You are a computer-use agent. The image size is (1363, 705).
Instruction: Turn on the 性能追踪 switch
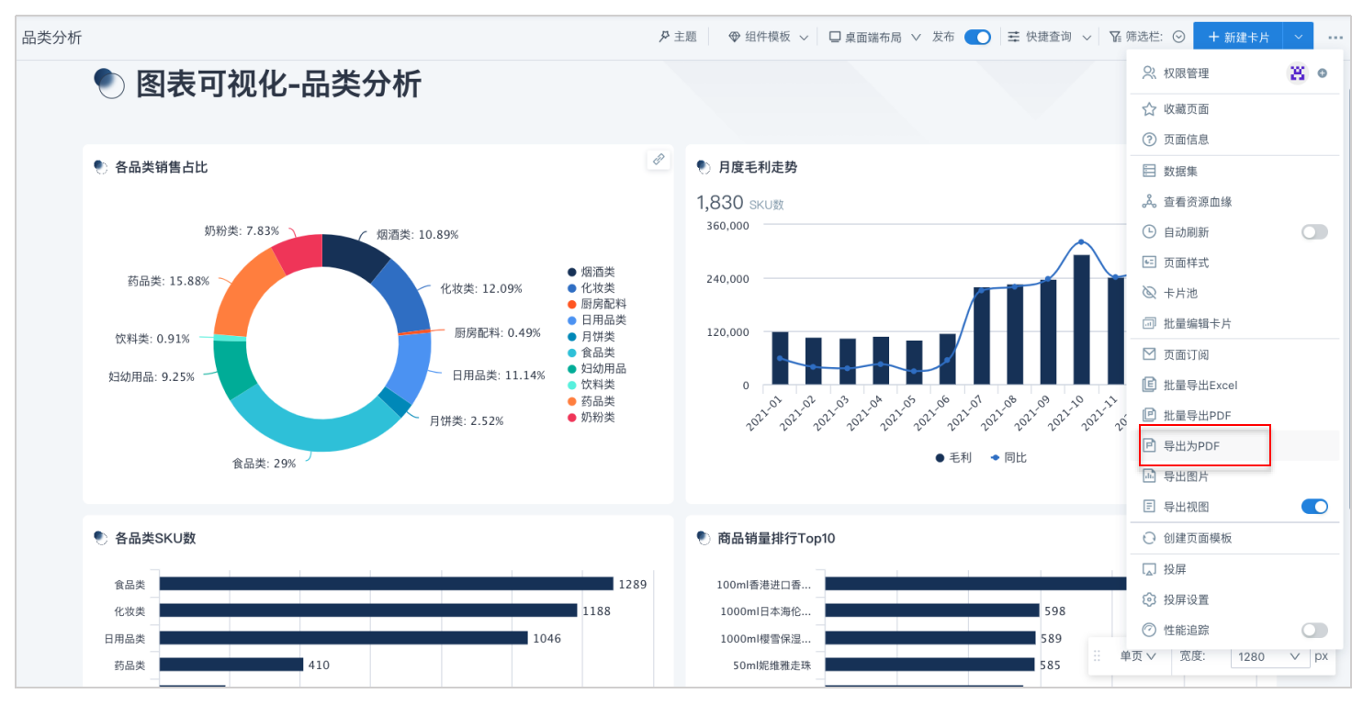pos(1314,630)
